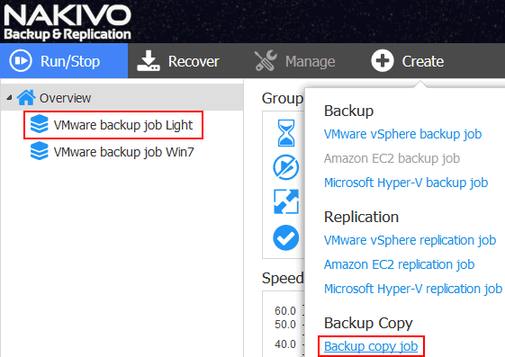
Task: Click the 40.0 axis value
Action: 285,344
